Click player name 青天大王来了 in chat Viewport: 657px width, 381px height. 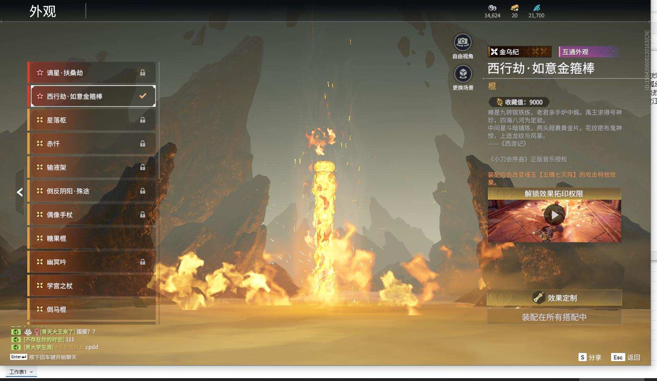pos(57,331)
